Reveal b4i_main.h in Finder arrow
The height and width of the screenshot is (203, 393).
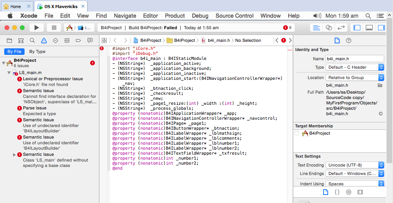380,114
